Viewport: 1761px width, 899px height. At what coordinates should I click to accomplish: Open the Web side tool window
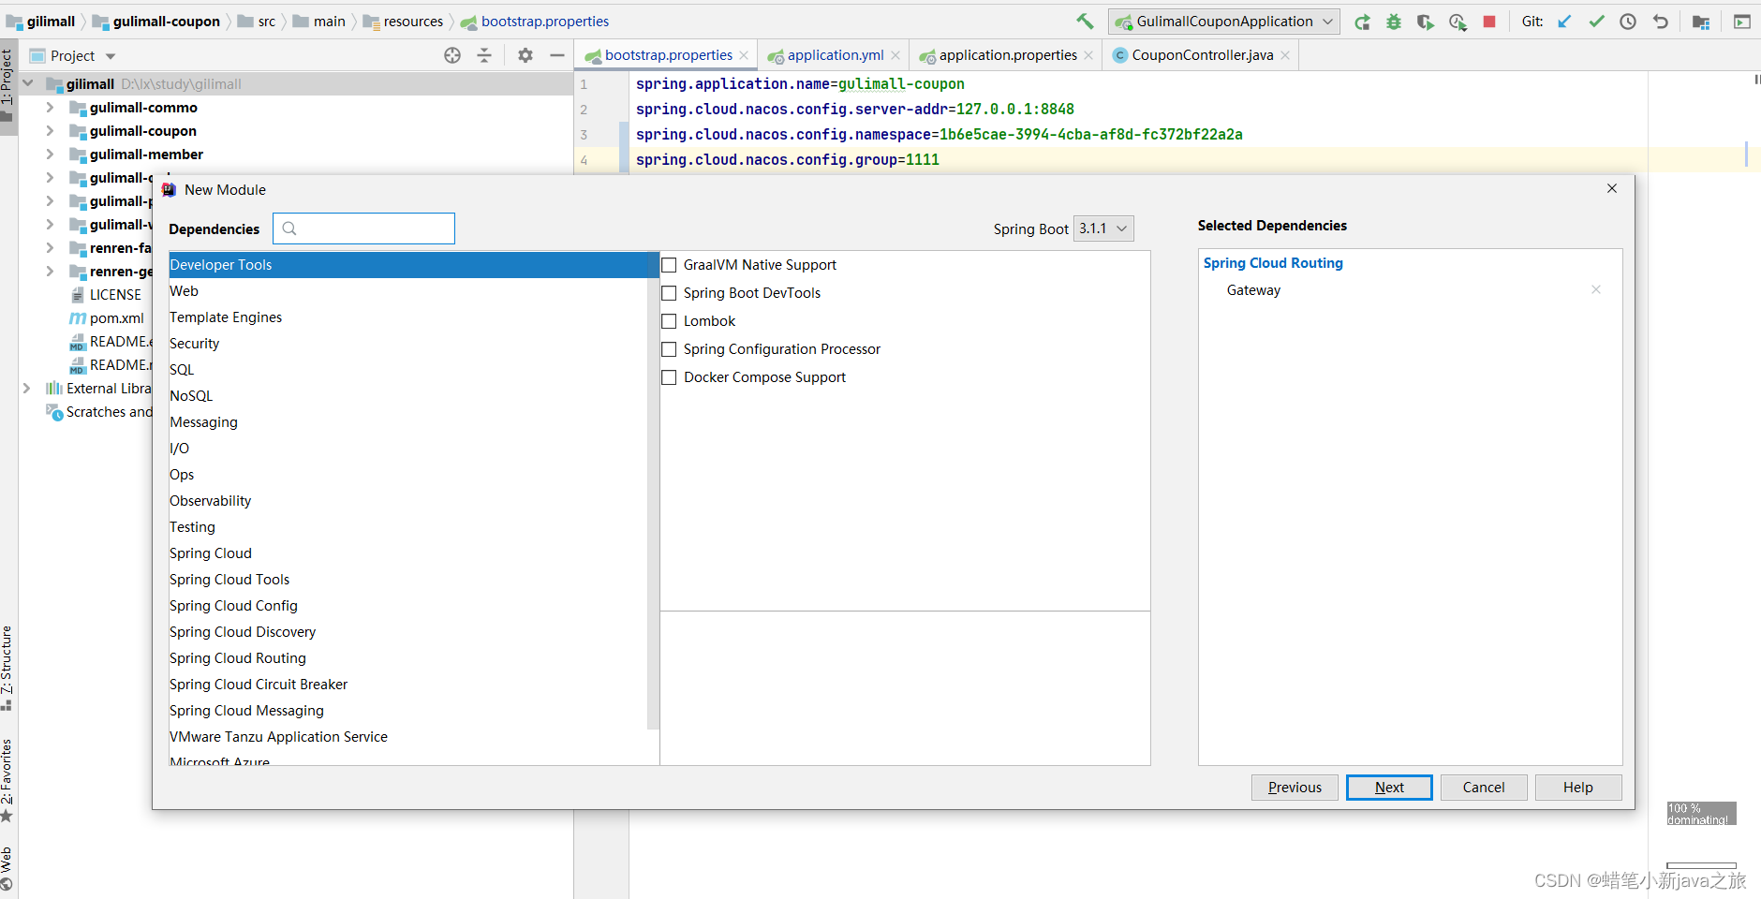7,868
